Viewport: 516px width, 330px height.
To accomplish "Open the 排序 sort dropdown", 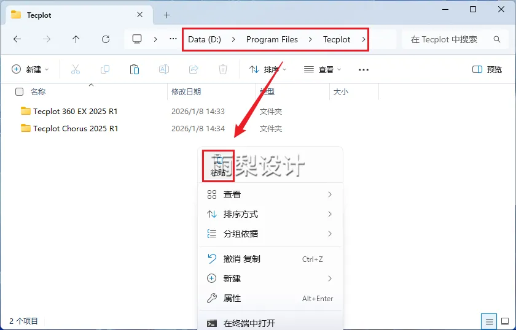I will [x=268, y=69].
